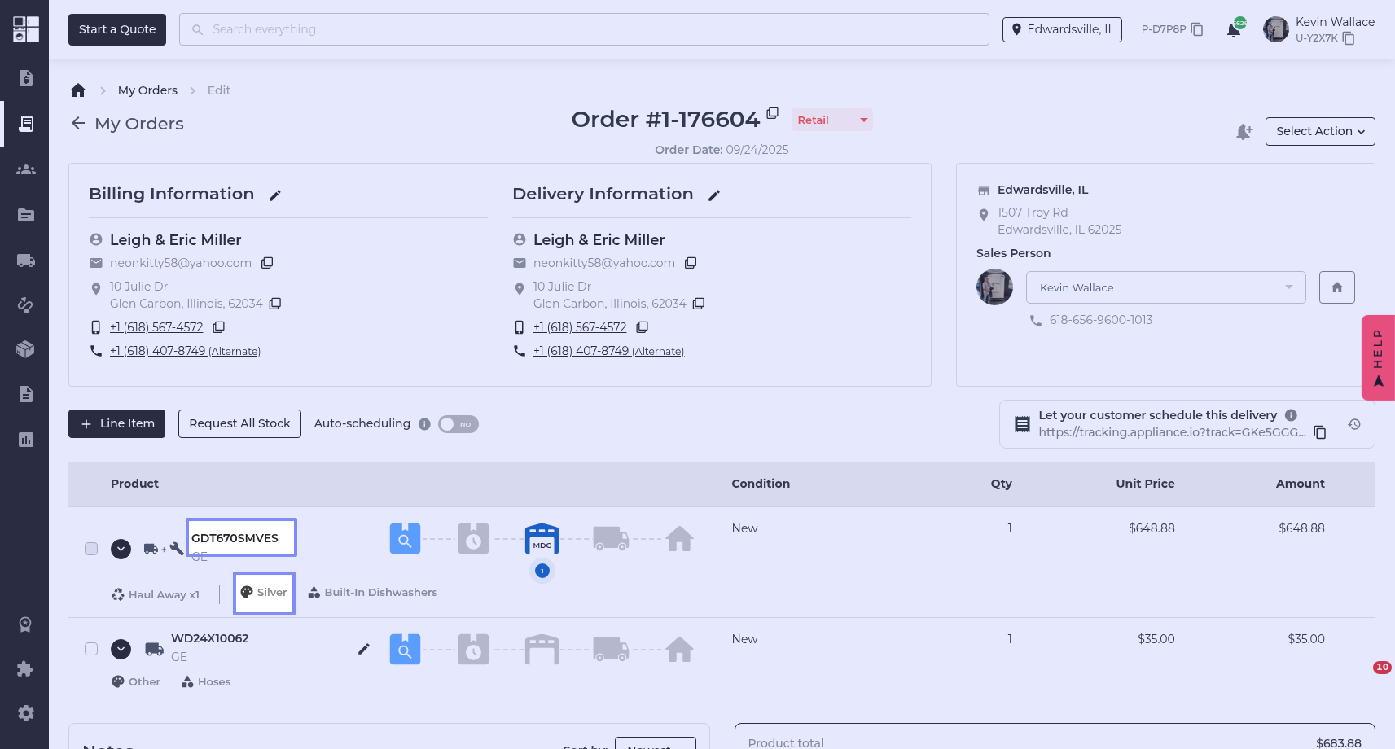
Task: Open the Select Action dropdown
Action: (1319, 131)
